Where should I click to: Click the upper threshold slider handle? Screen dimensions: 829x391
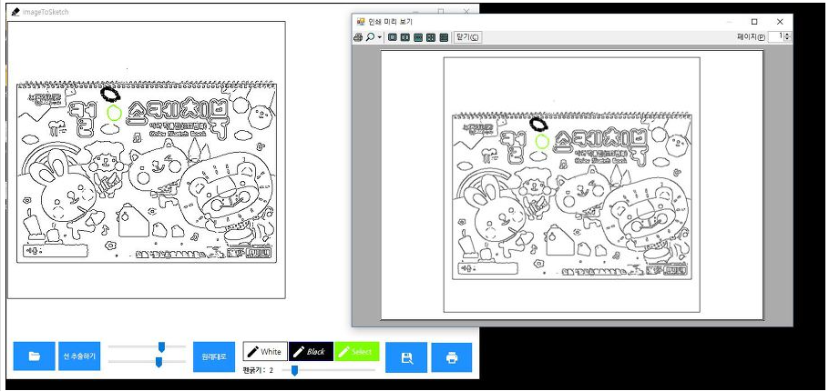pyautogui.click(x=162, y=346)
